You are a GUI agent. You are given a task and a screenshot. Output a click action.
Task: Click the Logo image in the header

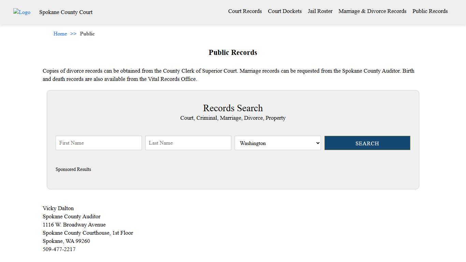point(21,12)
